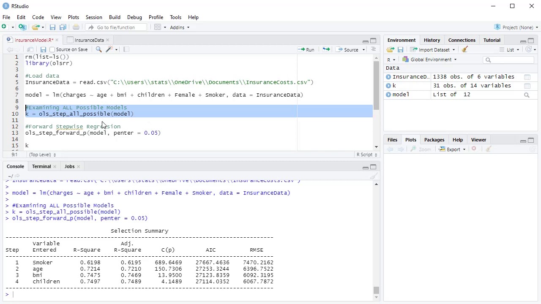Close the InsuranceData tab
The image size is (541, 304).
pyautogui.click(x=107, y=40)
